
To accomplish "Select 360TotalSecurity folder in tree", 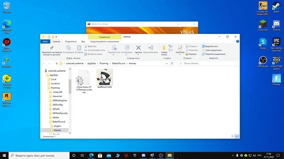I will click(60, 113).
